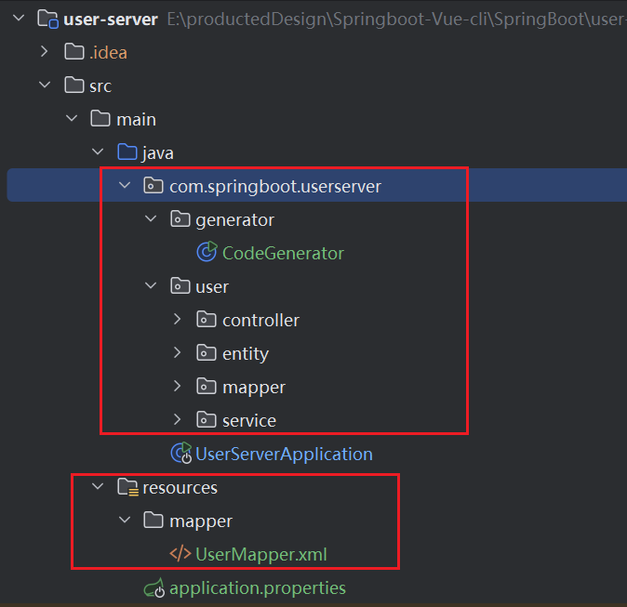Select the com.springboot.userserver package
This screenshot has height=607, width=627.
(274, 186)
